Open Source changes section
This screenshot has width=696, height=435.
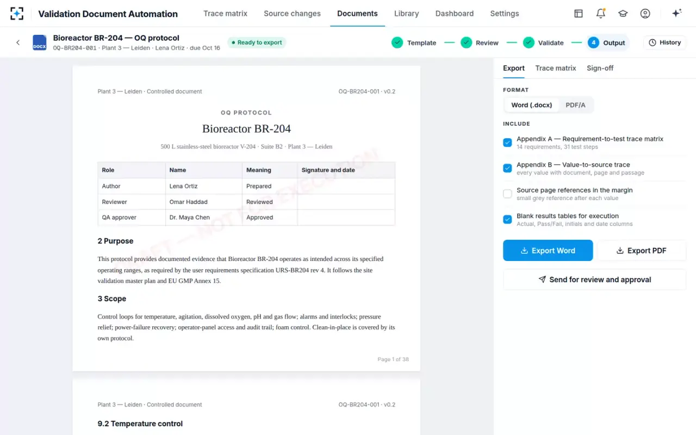pos(292,14)
